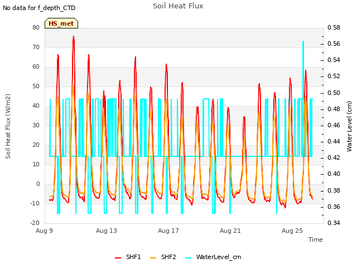Image resolution: width=357 pixels, height=268 pixels.
Task: Click the 60 left-axis tick label
Action: point(36,67)
